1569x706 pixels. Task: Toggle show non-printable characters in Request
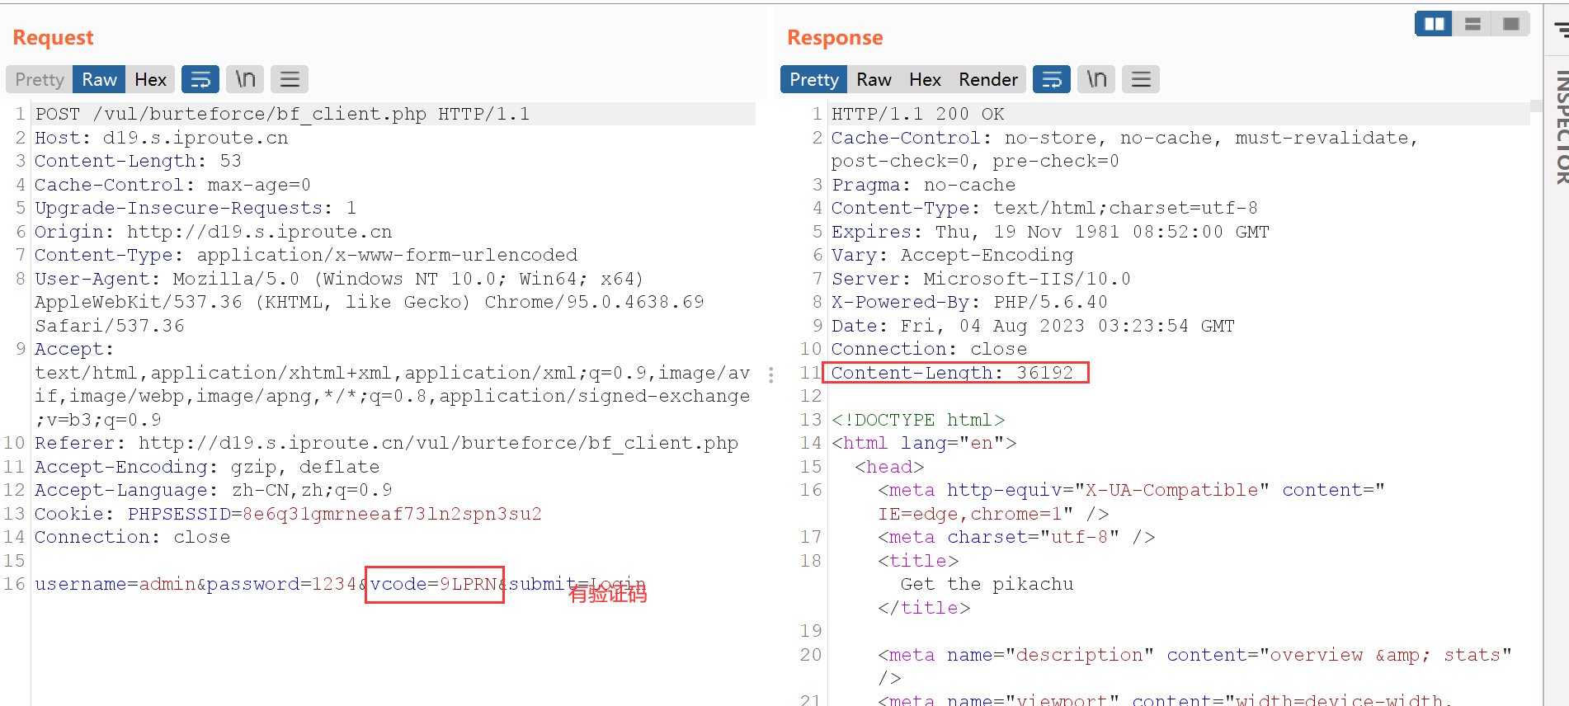pyautogui.click(x=245, y=79)
